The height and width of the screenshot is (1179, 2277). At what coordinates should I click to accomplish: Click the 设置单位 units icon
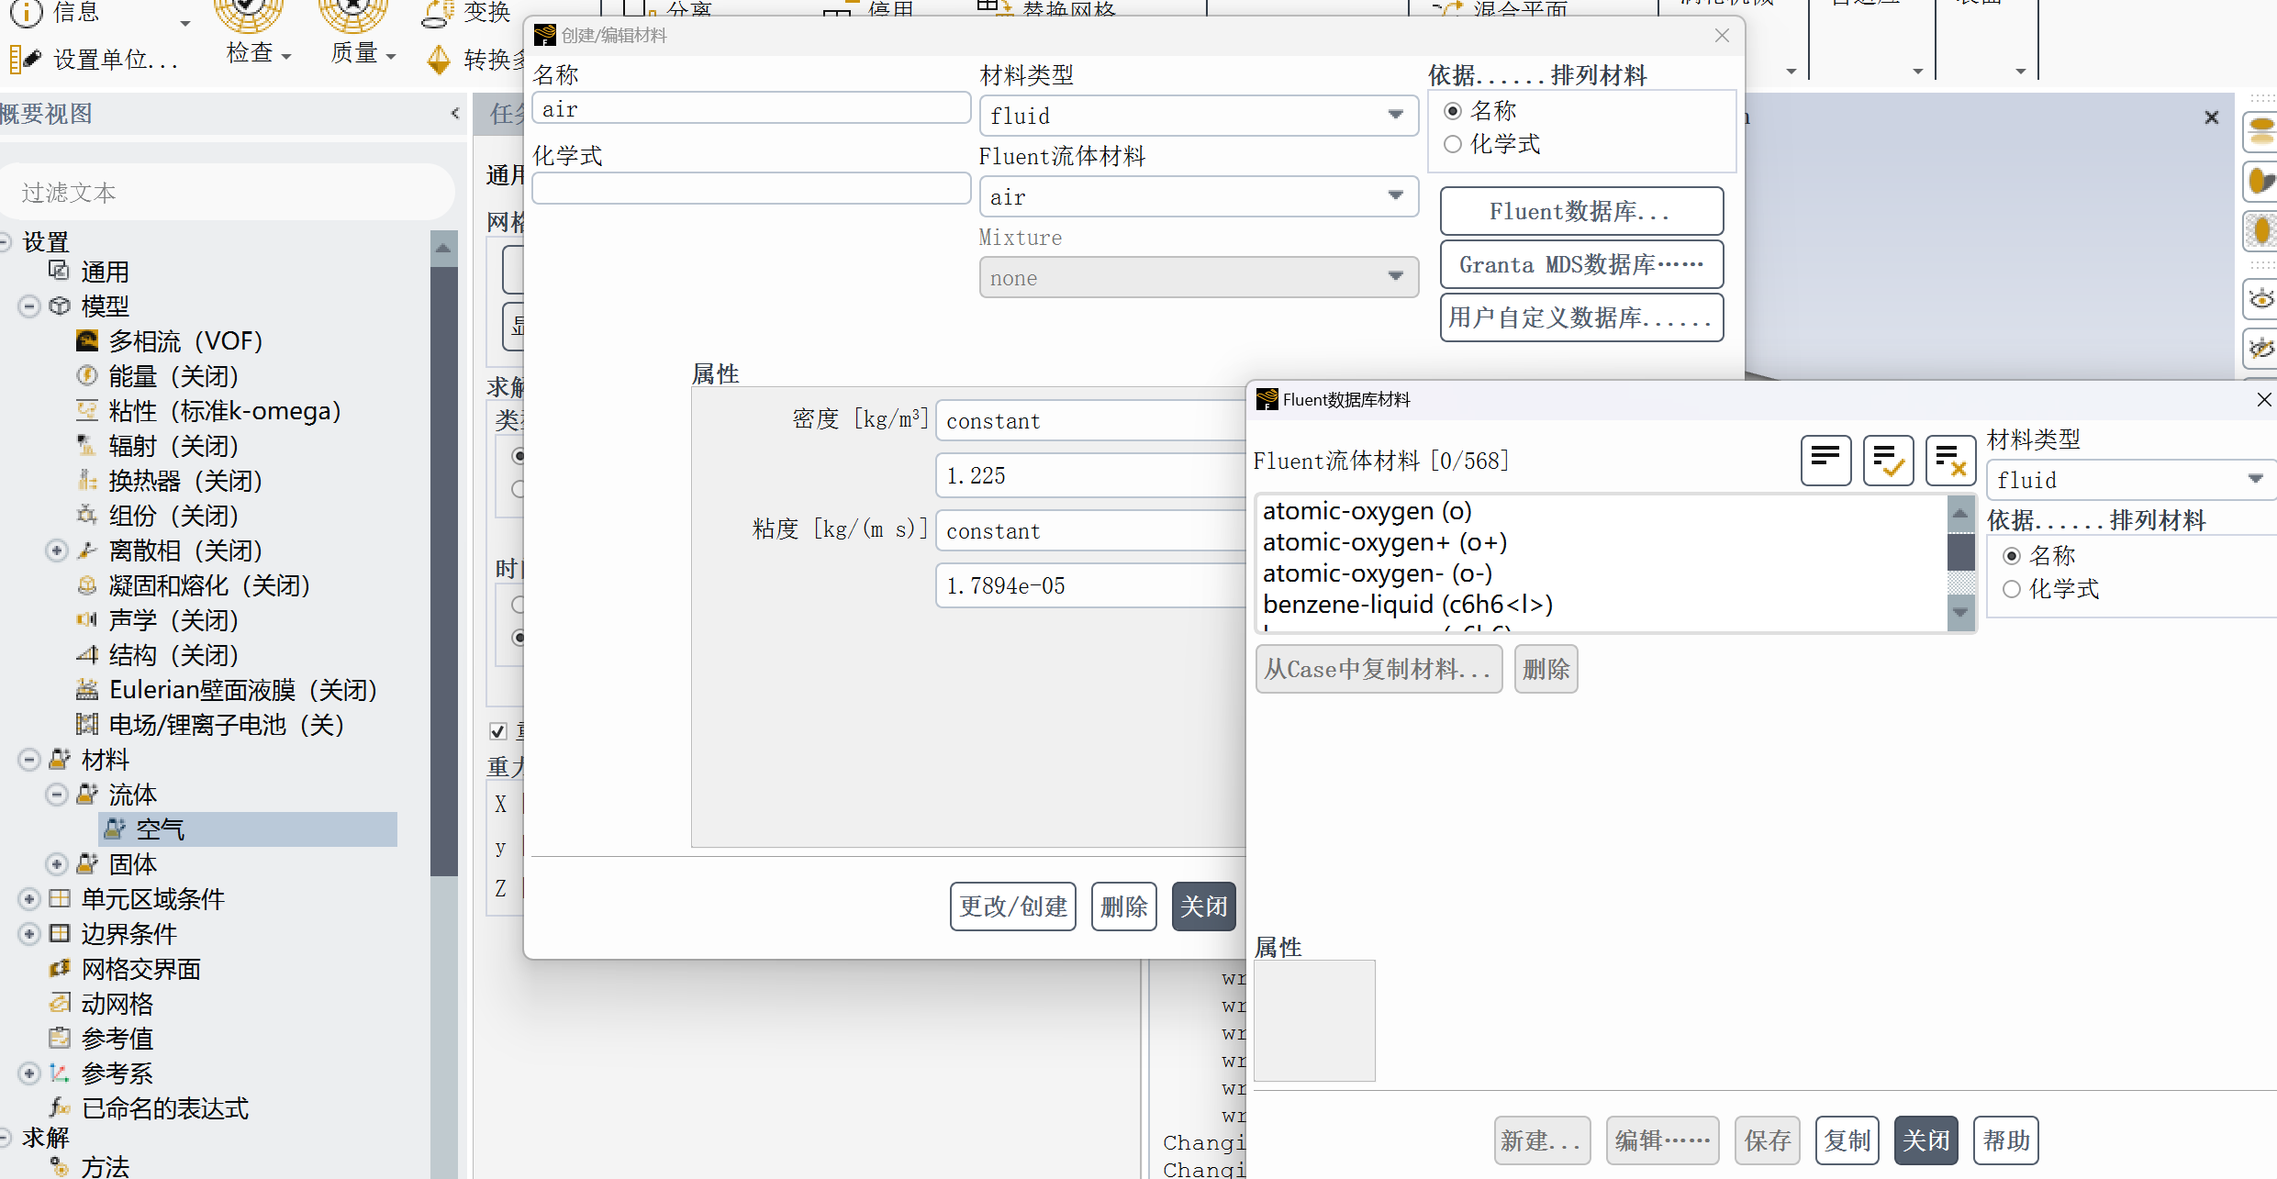pyautogui.click(x=25, y=60)
